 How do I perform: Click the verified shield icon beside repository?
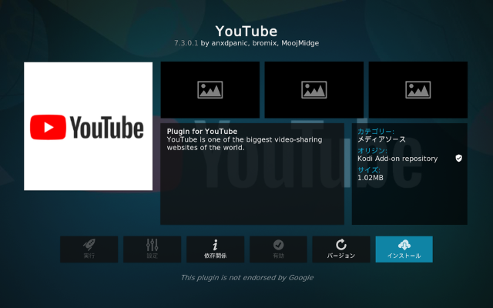point(458,158)
